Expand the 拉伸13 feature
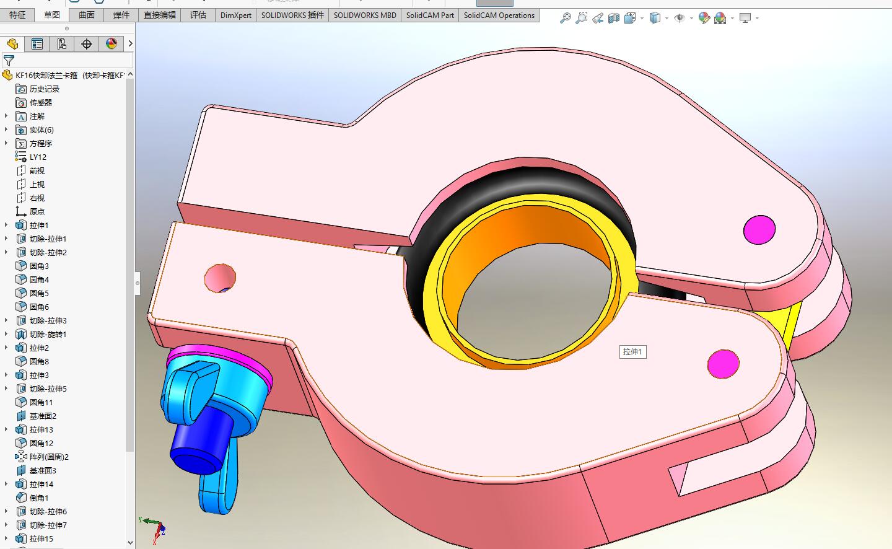 [7, 429]
